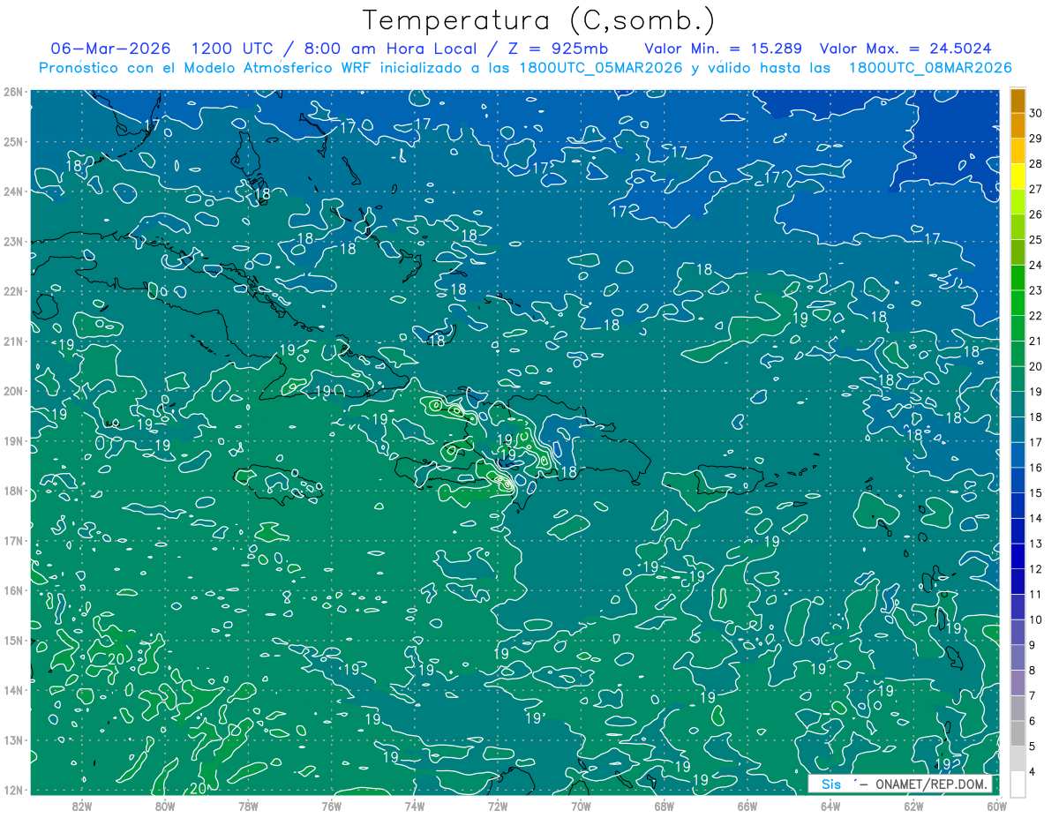Select initialization time "1800UTC_05MAR2026"
The width and height of the screenshot is (1059, 818).
601,67
